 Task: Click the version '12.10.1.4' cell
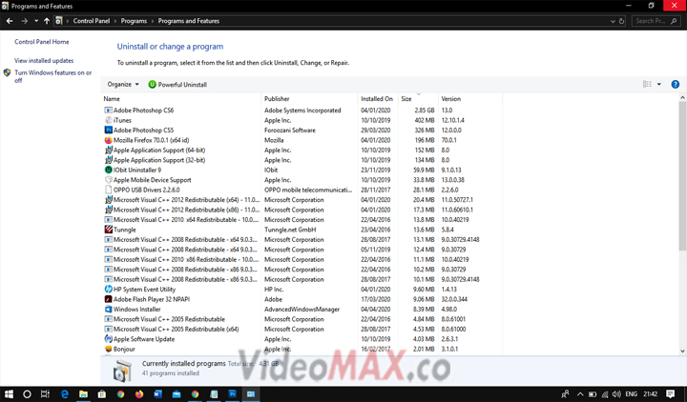click(452, 120)
